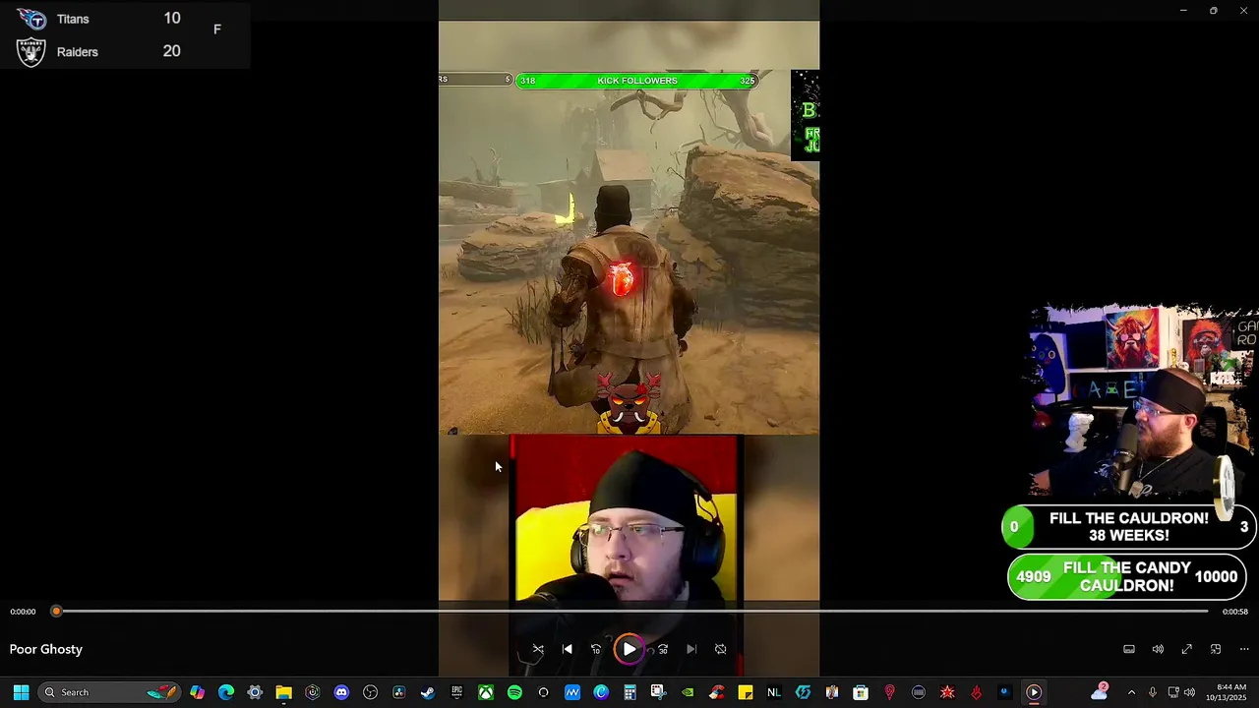This screenshot has width=1259, height=708.
Task: Play the Poor Ghosty video
Action: click(x=629, y=649)
